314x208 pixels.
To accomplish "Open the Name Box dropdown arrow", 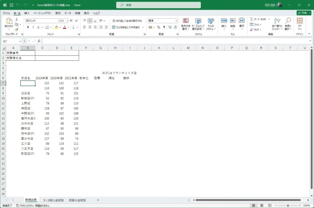I will [20, 41].
